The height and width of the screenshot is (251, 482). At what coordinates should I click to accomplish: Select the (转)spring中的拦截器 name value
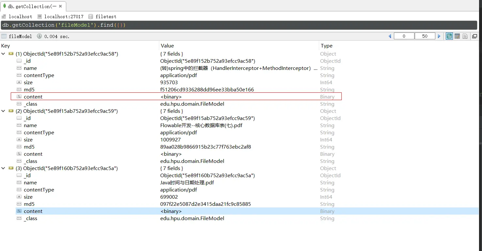(239, 68)
